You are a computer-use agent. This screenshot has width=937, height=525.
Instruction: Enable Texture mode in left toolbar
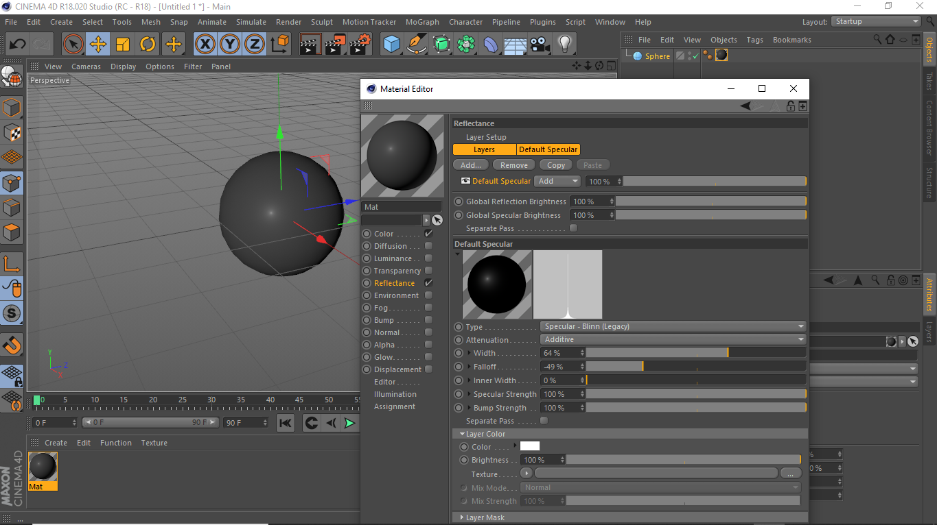point(12,133)
